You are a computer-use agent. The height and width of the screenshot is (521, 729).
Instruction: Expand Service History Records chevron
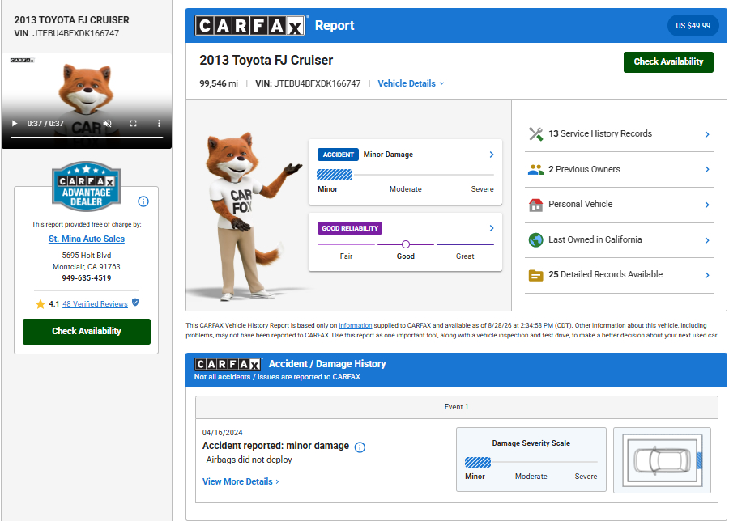[706, 134]
